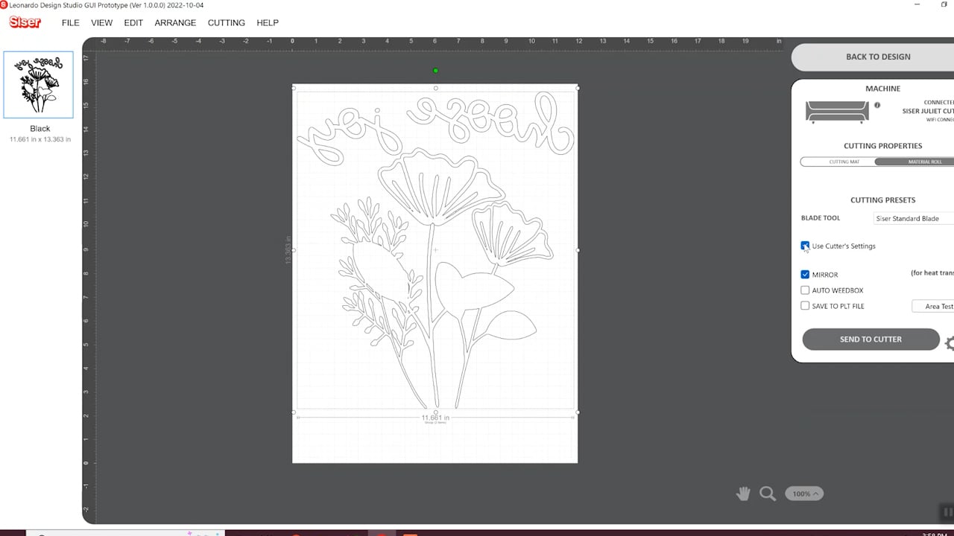Click the Siser logo
The image size is (954, 536).
(25, 22)
